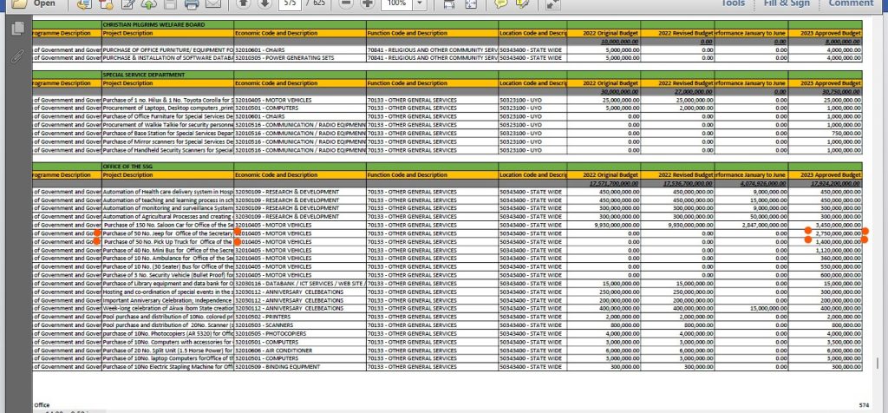Click Purchase of 50 No. Pick Up Truck description
The width and height of the screenshot is (888, 413).
click(x=167, y=242)
